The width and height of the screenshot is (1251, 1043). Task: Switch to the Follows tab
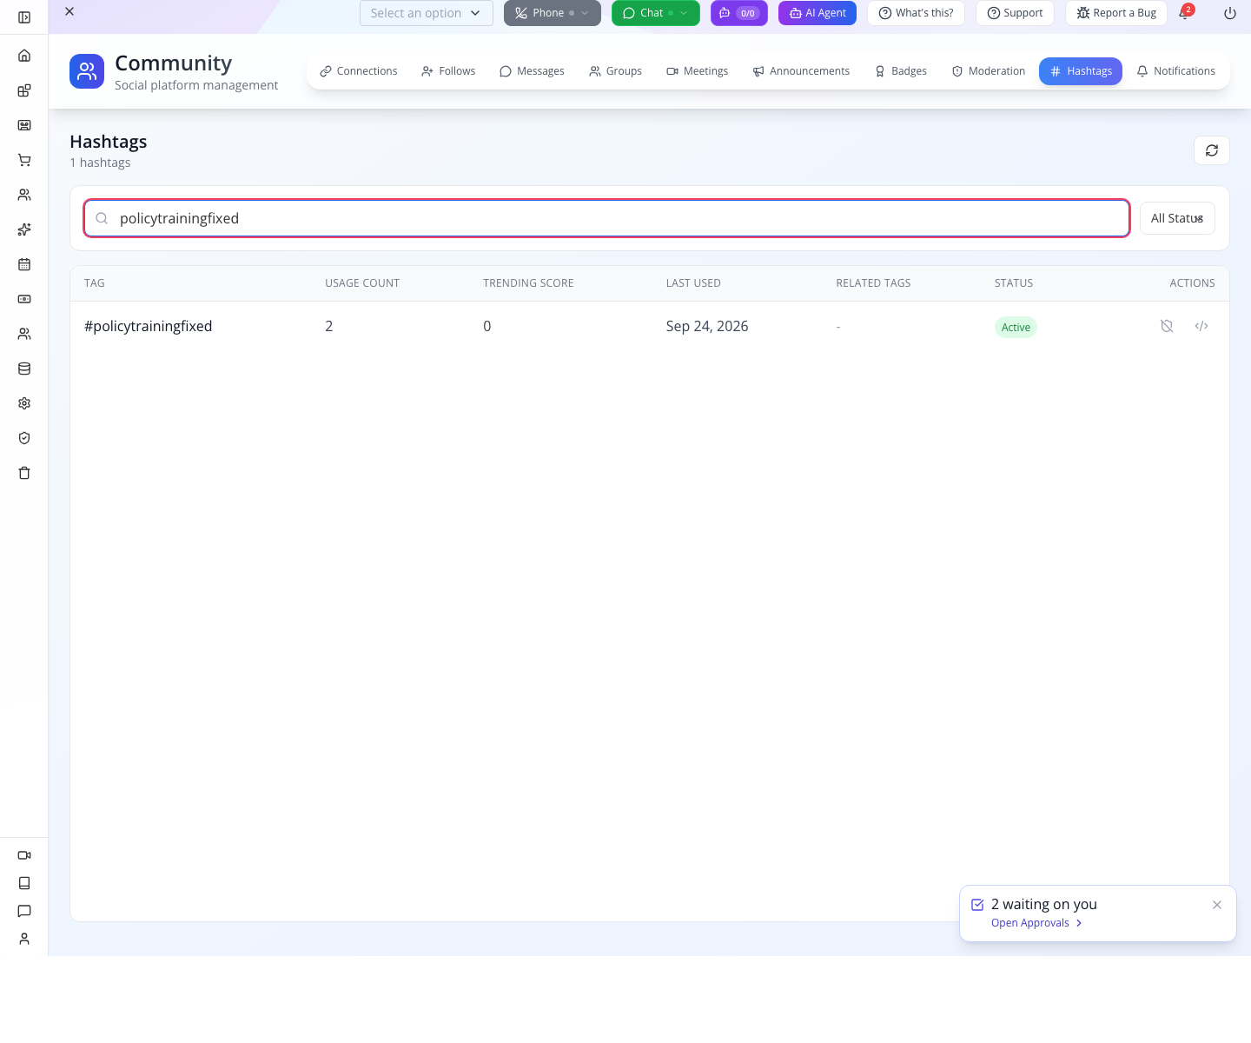point(448,71)
